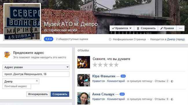Open the Днепр (город) location link

click(x=176, y=39)
